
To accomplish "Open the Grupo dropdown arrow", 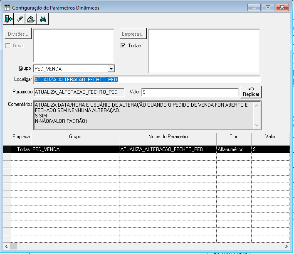I will point(111,69).
